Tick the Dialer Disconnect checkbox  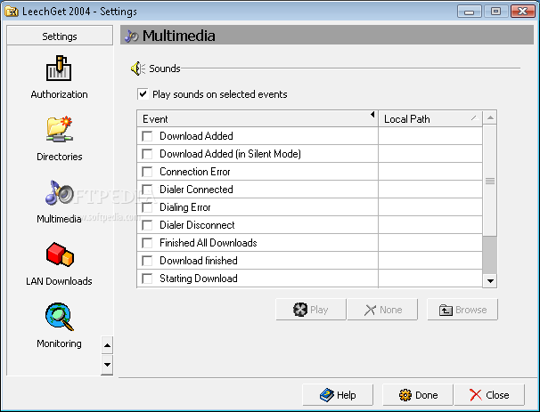point(147,225)
